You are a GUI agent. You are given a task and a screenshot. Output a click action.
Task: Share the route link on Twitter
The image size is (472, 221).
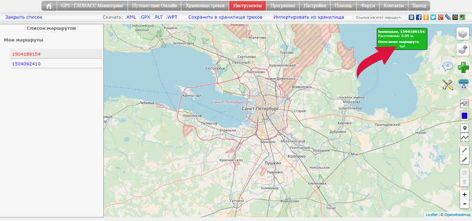[433, 18]
